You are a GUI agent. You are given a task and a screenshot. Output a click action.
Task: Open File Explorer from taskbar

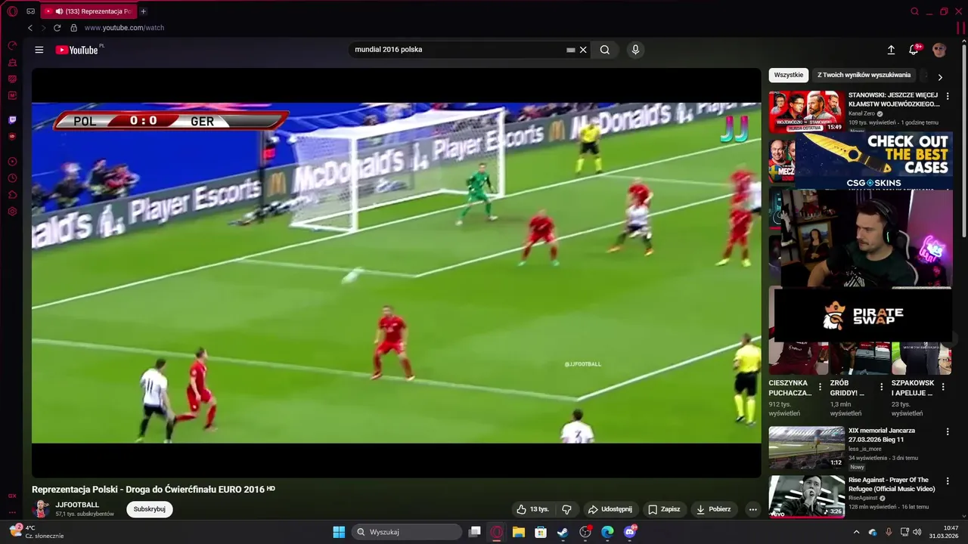point(519,532)
